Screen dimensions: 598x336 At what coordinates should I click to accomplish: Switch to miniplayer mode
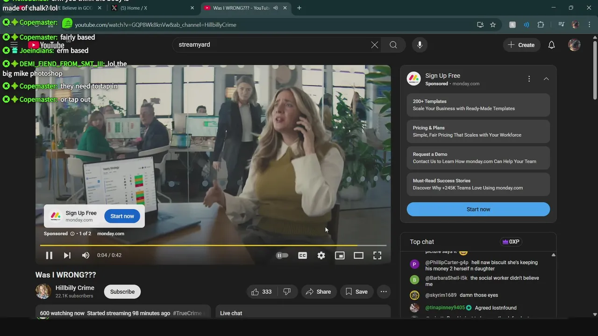point(340,255)
